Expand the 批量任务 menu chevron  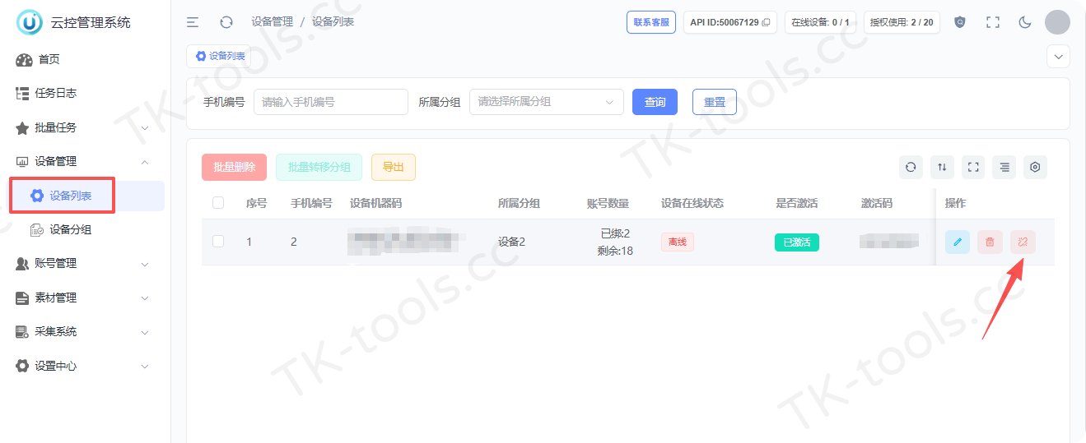(x=145, y=128)
